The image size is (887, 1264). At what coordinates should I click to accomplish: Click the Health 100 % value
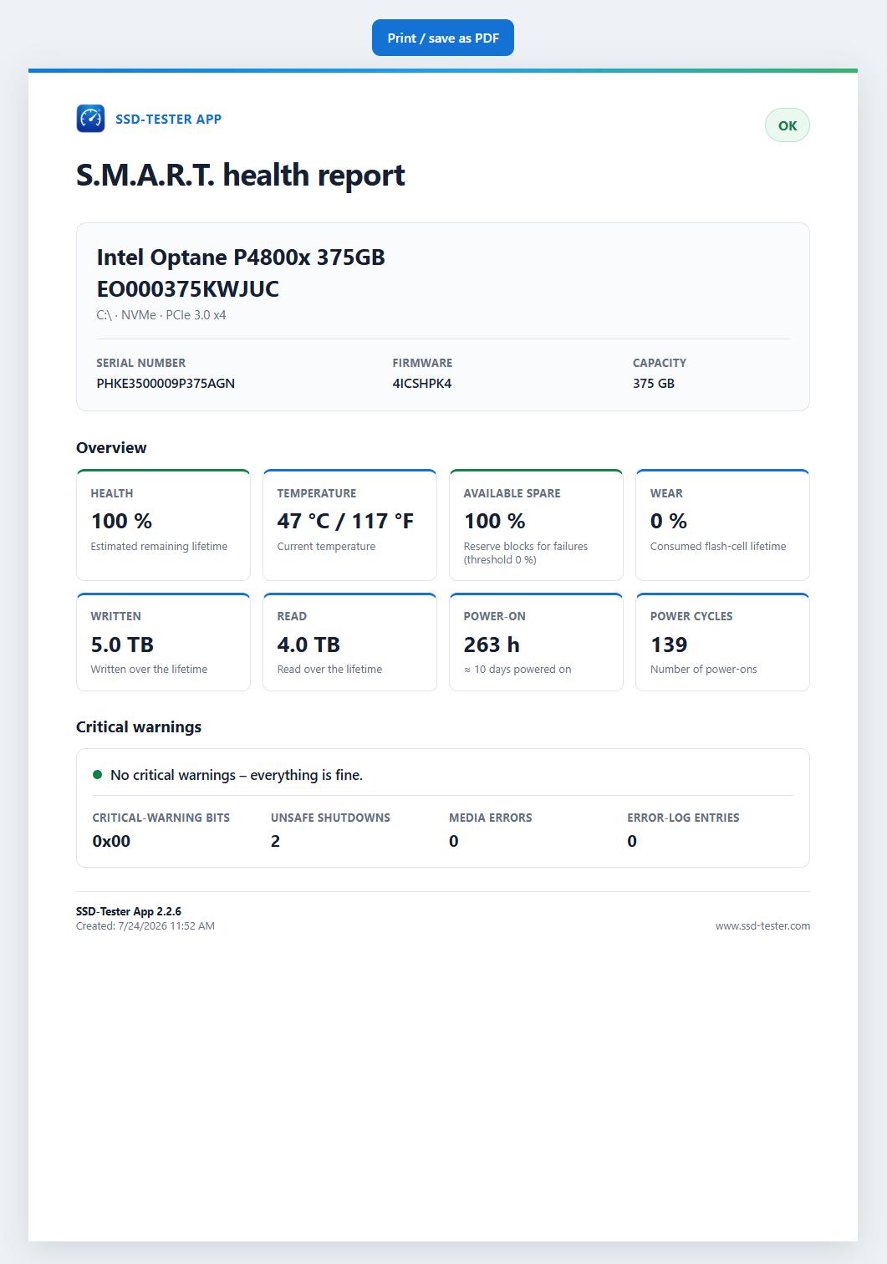(121, 521)
